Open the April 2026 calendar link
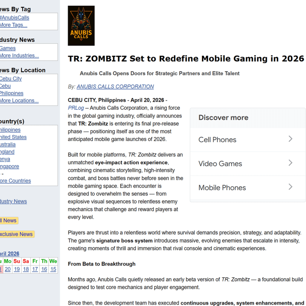Screen dimensions: 306x306 (x=10, y=254)
